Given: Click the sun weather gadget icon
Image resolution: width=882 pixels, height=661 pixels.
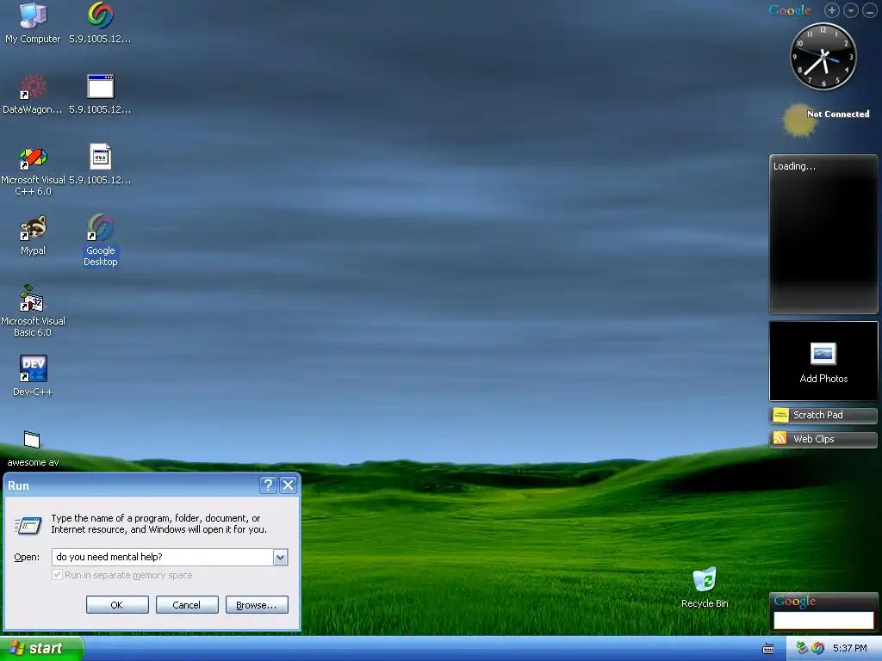Looking at the screenshot, I should (x=798, y=120).
